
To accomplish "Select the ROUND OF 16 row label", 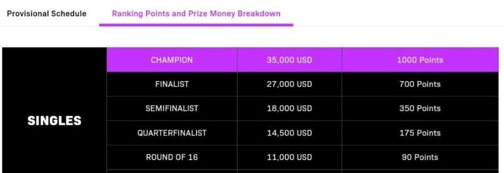I will point(172,157).
